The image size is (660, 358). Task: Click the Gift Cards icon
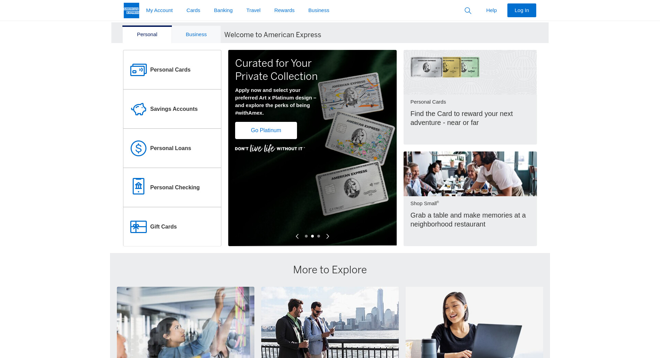[138, 227]
